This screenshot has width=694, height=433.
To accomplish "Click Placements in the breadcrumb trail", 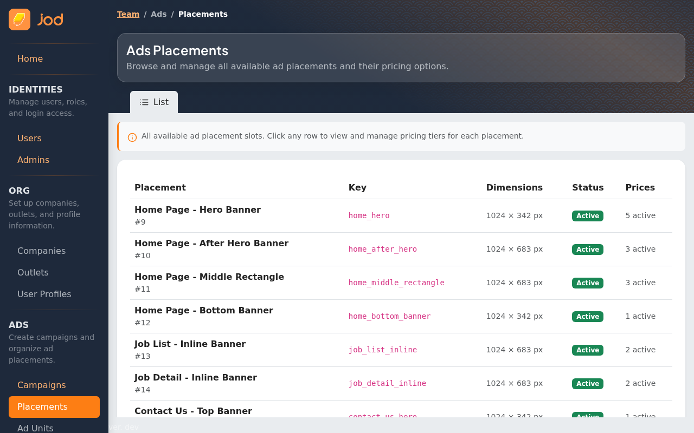I will tap(203, 14).
